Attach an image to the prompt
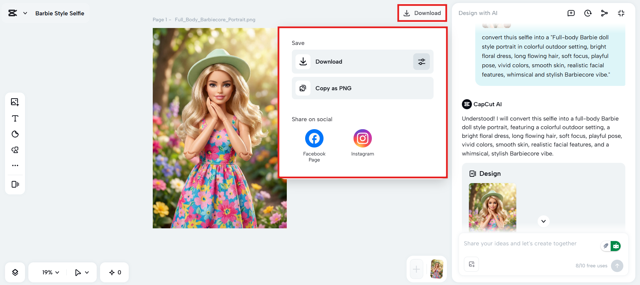The width and height of the screenshot is (640, 285). click(x=472, y=264)
